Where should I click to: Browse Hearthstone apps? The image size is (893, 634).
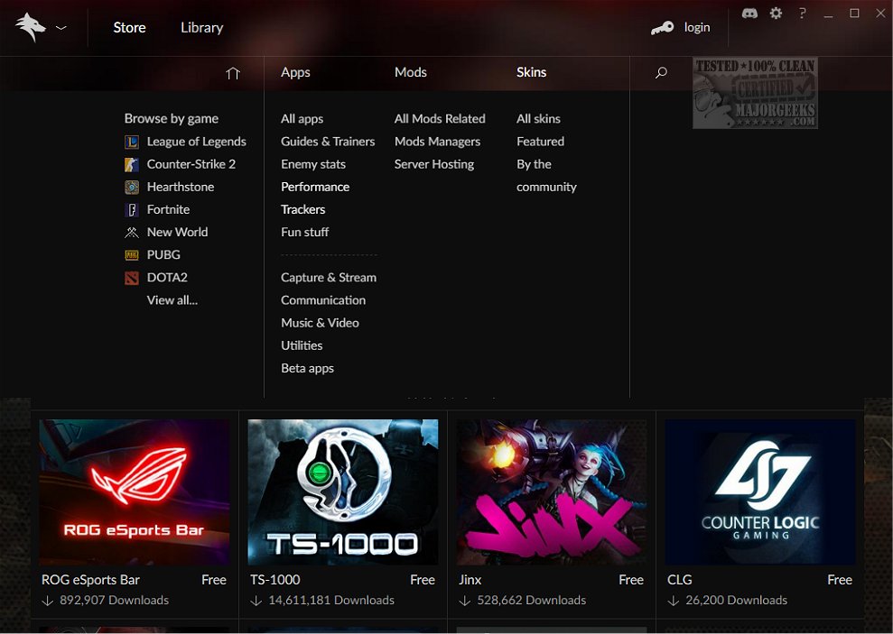click(181, 187)
